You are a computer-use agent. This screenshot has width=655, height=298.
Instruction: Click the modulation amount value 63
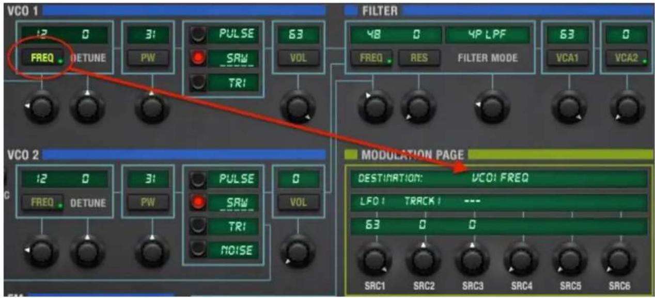pos(373,226)
